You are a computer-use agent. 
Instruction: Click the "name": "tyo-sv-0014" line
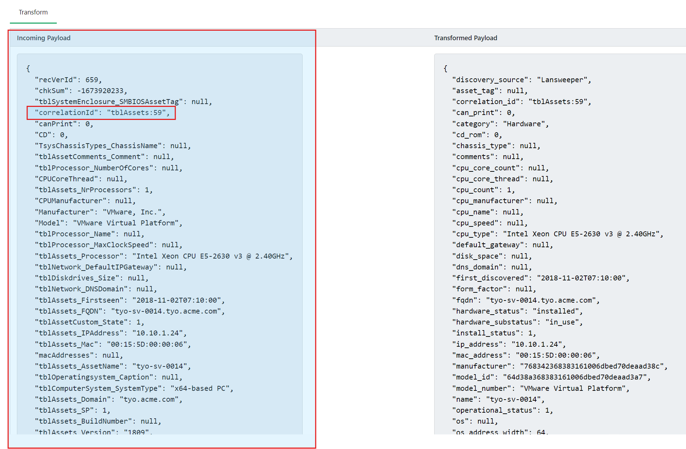[498, 399]
